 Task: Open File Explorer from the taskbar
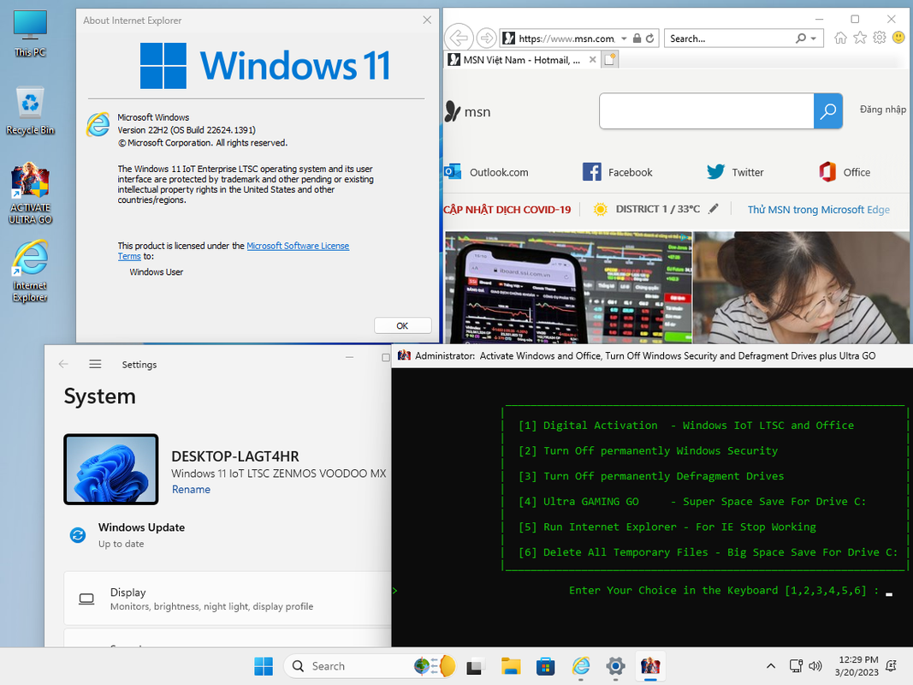coord(511,666)
